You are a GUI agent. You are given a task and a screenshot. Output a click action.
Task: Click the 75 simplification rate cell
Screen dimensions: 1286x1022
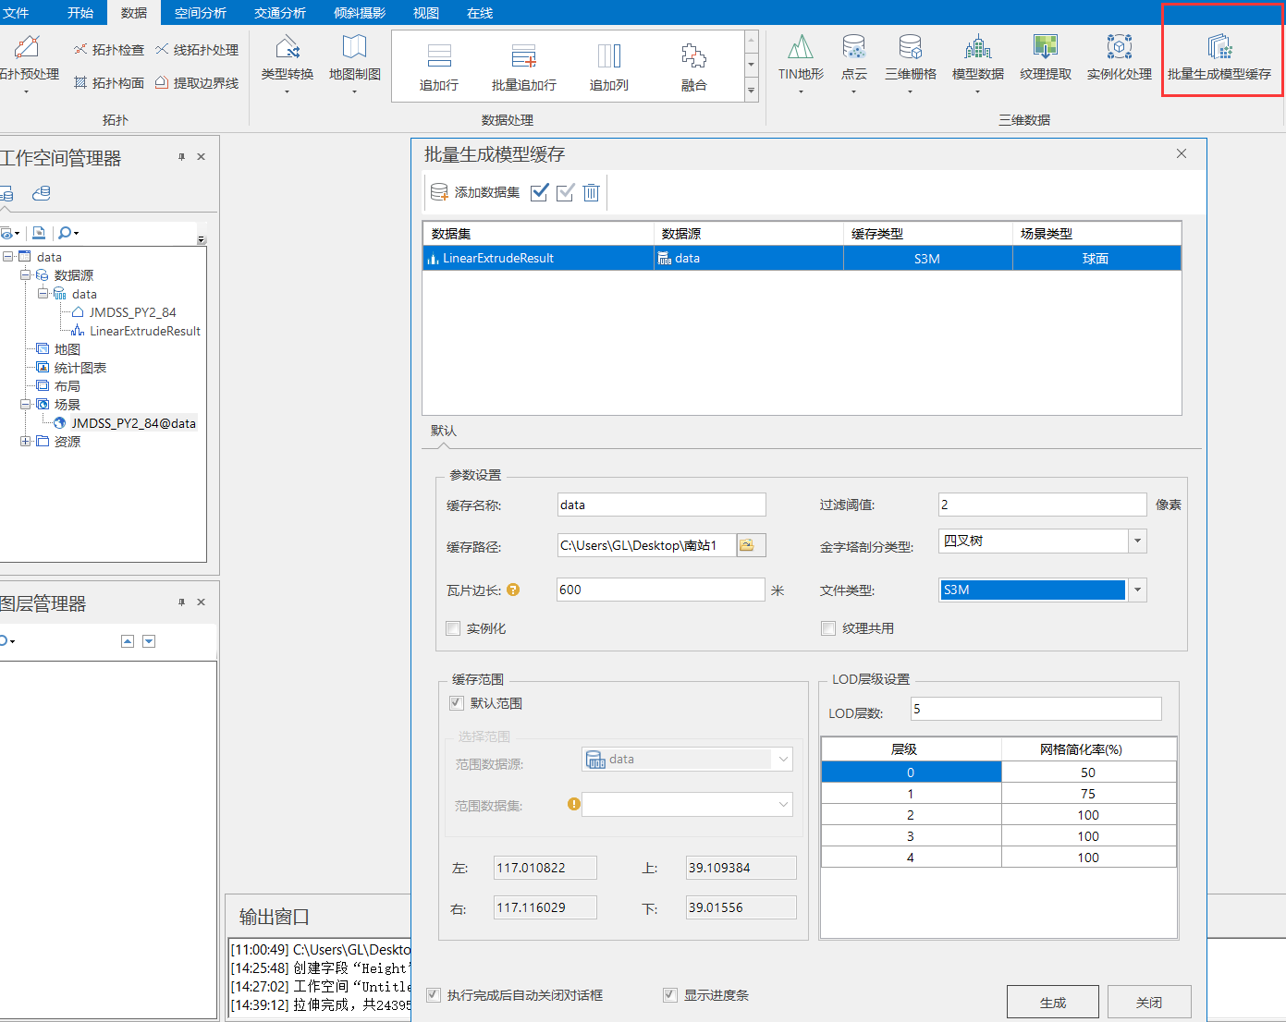pyautogui.click(x=1088, y=794)
